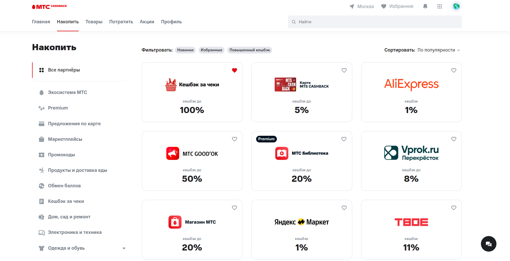Open the ТВОЕ partner card logo

(411, 222)
